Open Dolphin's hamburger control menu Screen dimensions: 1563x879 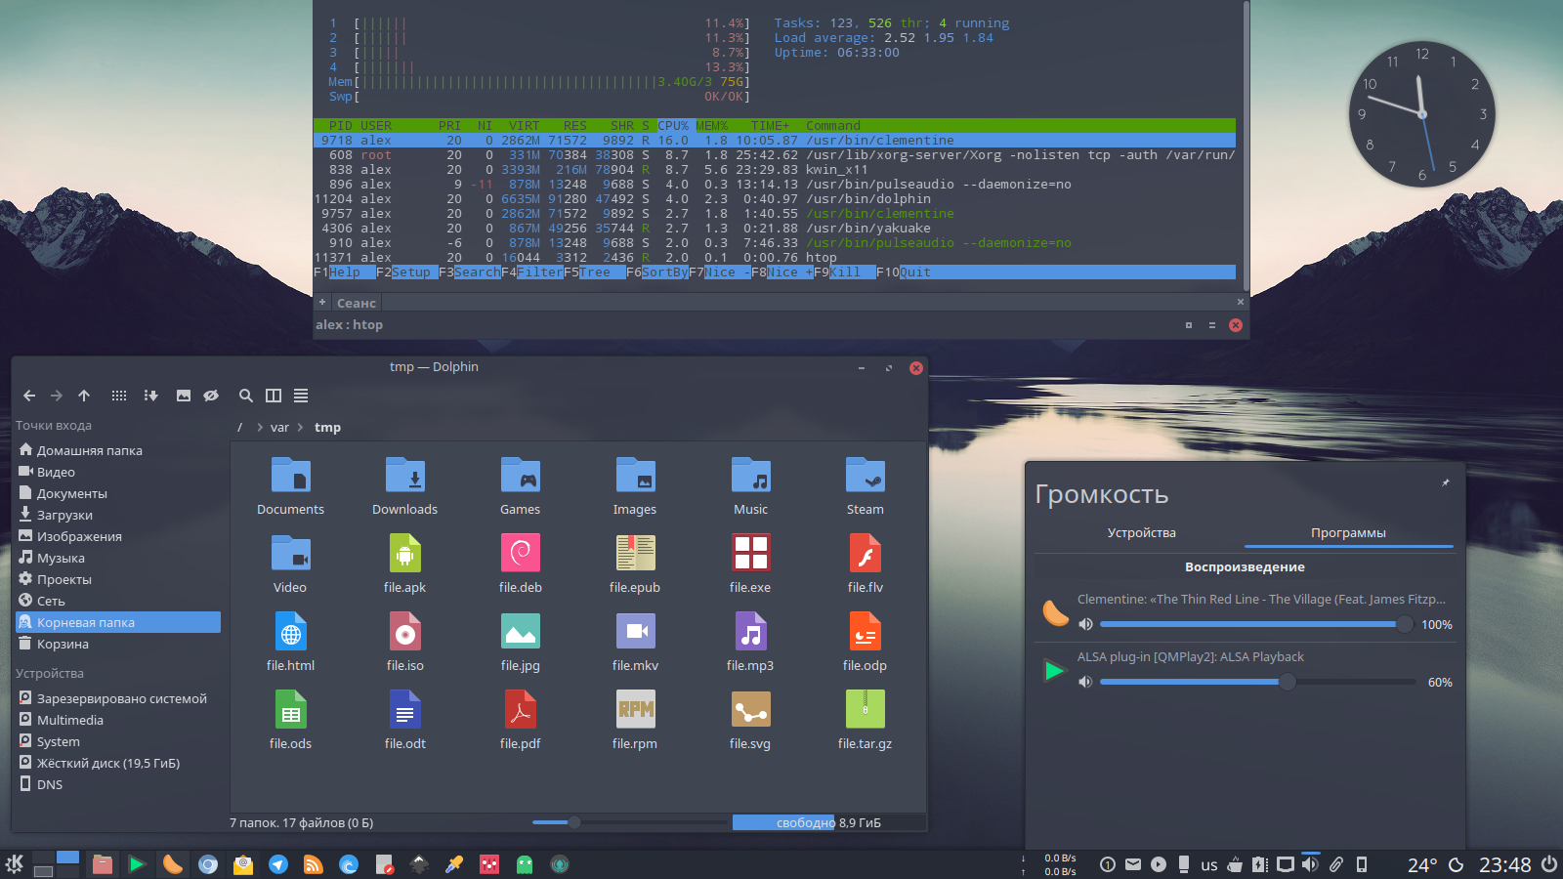[301, 396]
